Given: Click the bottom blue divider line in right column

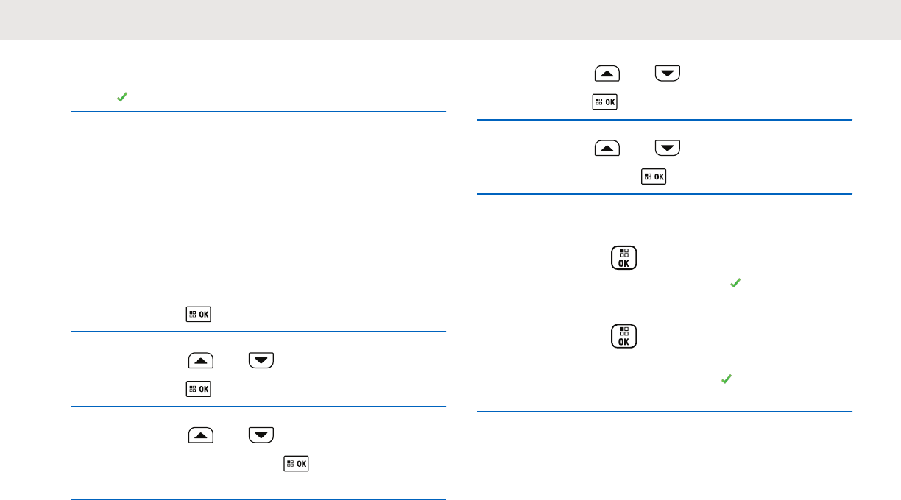Looking at the screenshot, I should point(665,413).
